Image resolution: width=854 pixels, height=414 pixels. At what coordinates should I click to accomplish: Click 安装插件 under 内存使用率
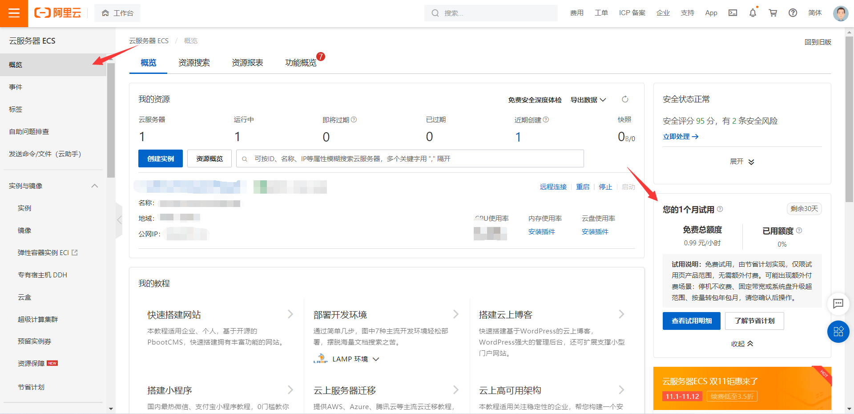[x=542, y=232]
